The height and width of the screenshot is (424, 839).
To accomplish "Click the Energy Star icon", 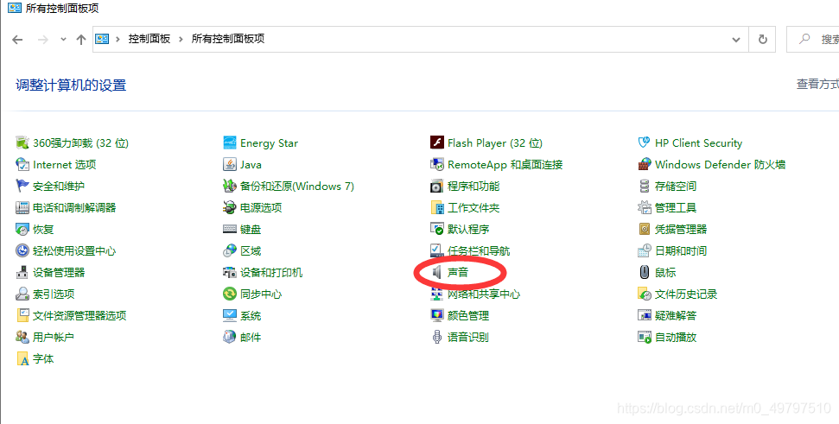I will click(230, 142).
